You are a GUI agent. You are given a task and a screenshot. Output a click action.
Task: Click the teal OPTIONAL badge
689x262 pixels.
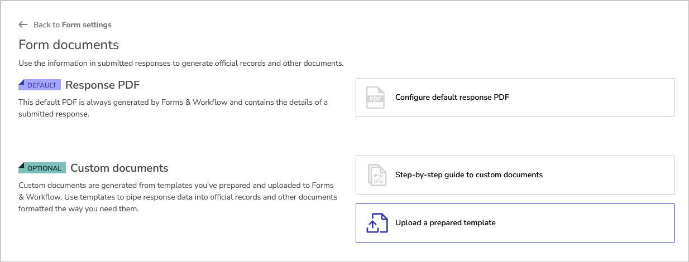coord(44,168)
